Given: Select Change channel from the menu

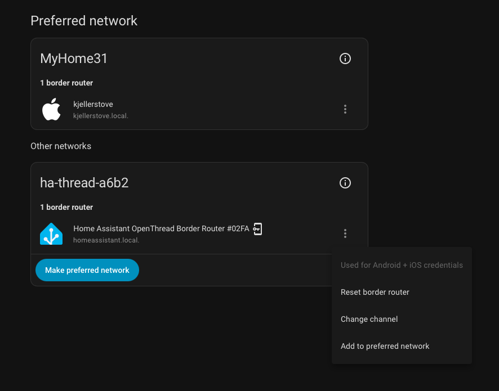Looking at the screenshot, I should point(369,319).
